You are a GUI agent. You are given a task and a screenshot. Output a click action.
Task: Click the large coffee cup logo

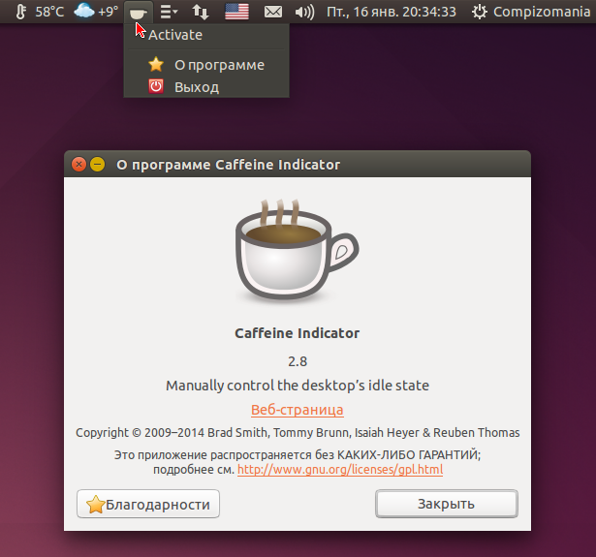click(298, 250)
